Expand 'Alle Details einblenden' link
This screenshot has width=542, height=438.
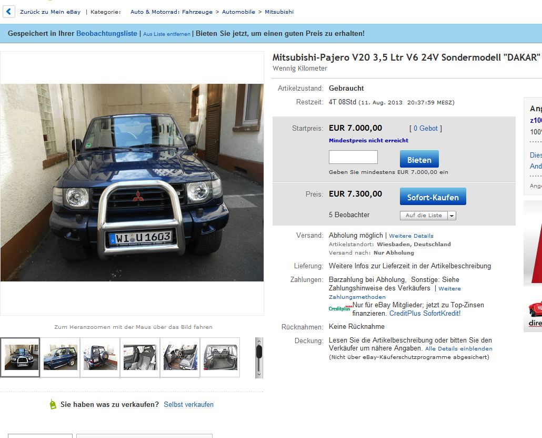tap(459, 349)
